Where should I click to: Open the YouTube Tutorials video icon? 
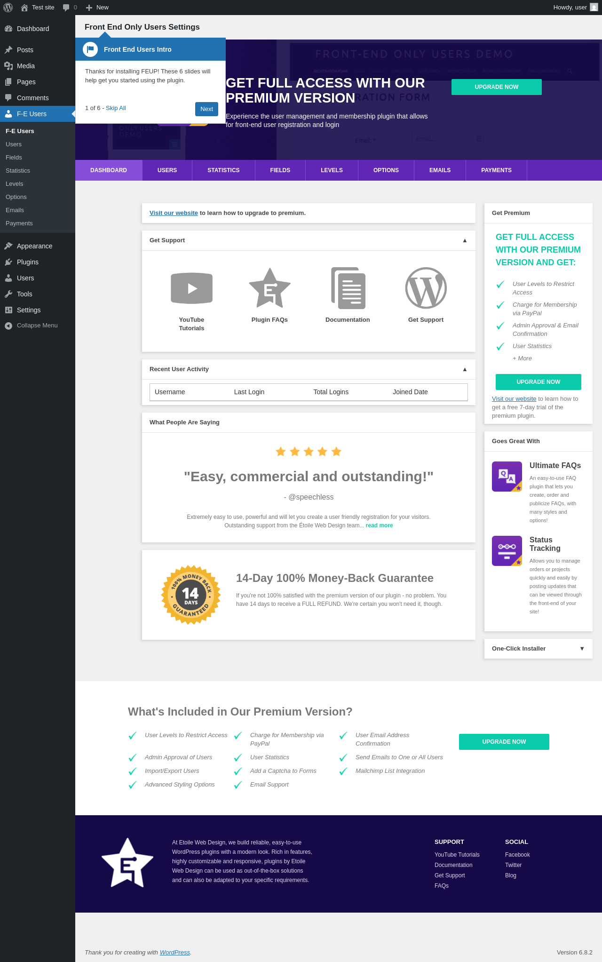pos(191,288)
